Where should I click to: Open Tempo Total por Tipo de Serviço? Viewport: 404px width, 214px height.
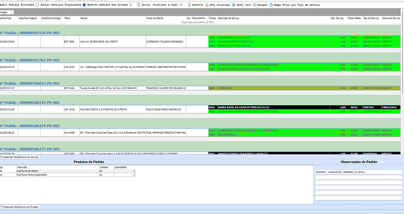click(295, 5)
